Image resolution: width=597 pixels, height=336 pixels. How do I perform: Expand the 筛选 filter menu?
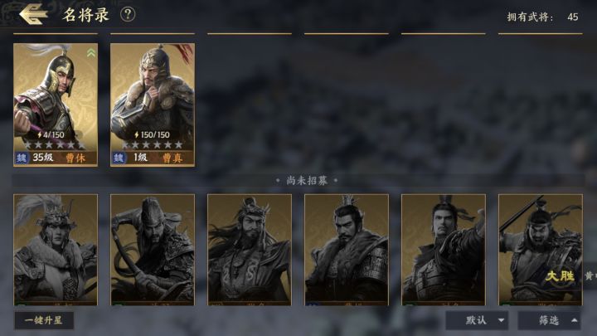pyautogui.click(x=550, y=320)
